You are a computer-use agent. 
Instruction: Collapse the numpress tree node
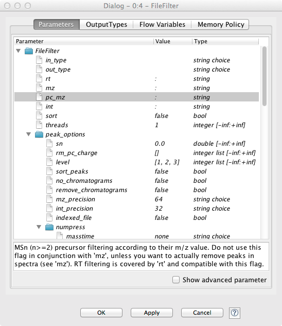click(x=39, y=227)
